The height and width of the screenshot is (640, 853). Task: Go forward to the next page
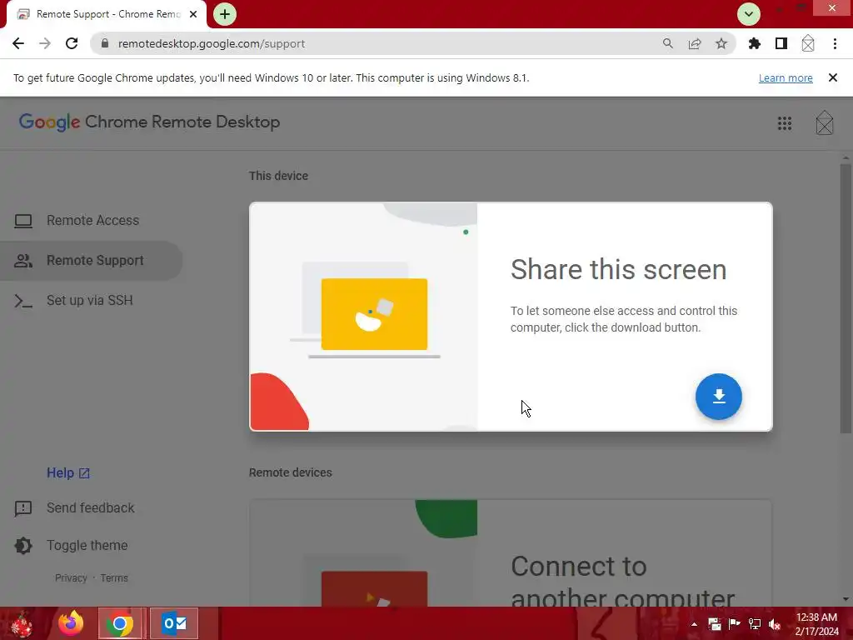(45, 43)
